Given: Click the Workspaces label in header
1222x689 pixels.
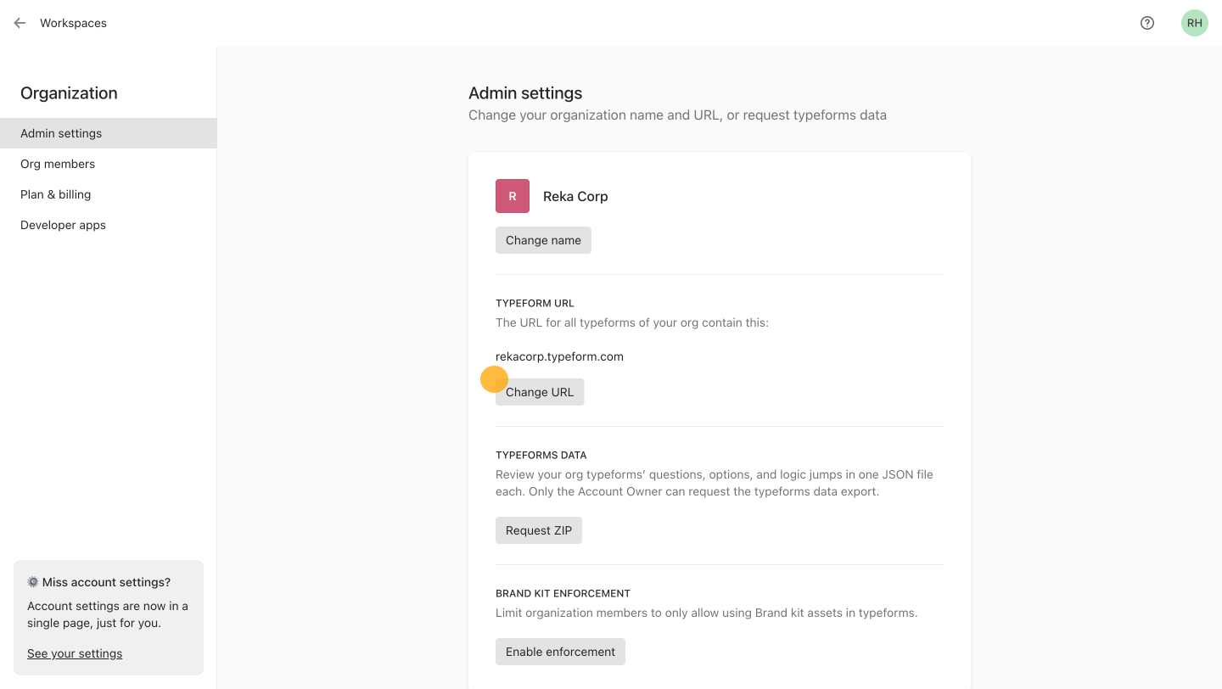Looking at the screenshot, I should point(73,23).
